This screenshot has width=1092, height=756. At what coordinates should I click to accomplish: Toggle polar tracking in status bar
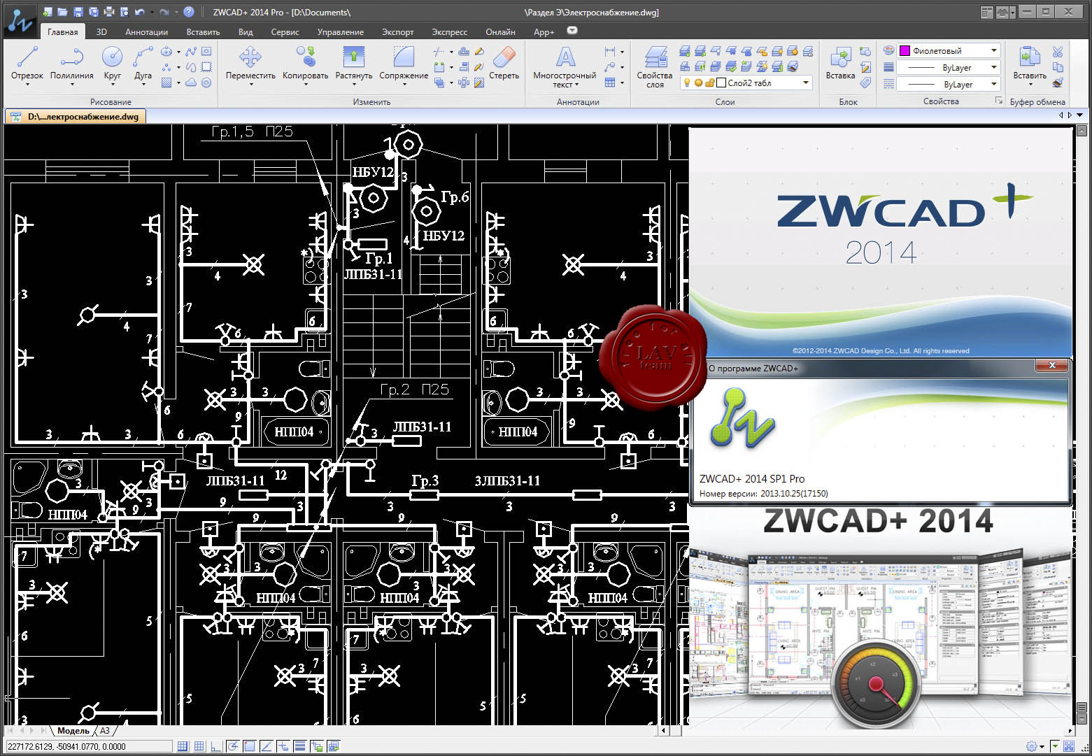point(233,746)
